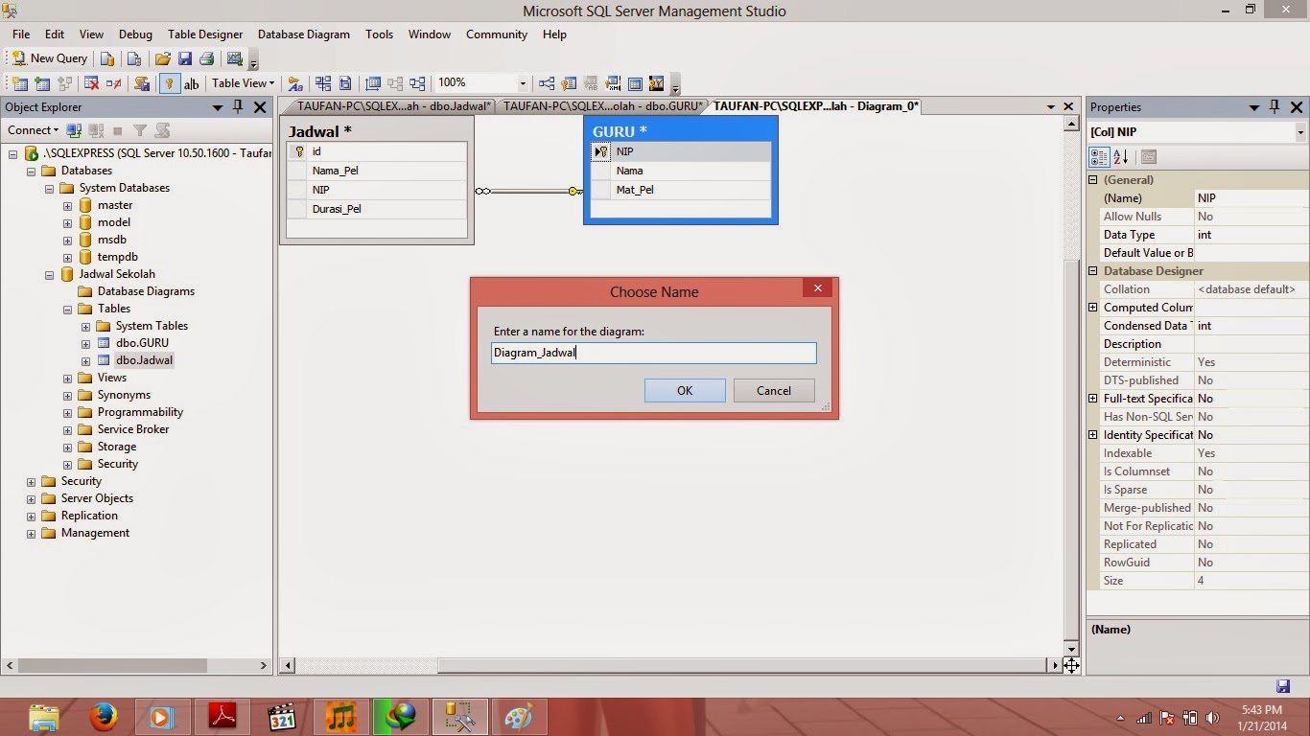Expand the dbo.GURU table node
The height and width of the screenshot is (736, 1310).
85,344
